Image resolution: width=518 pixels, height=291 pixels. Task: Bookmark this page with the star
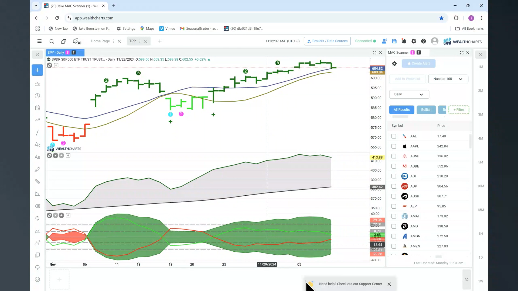tap(441, 18)
